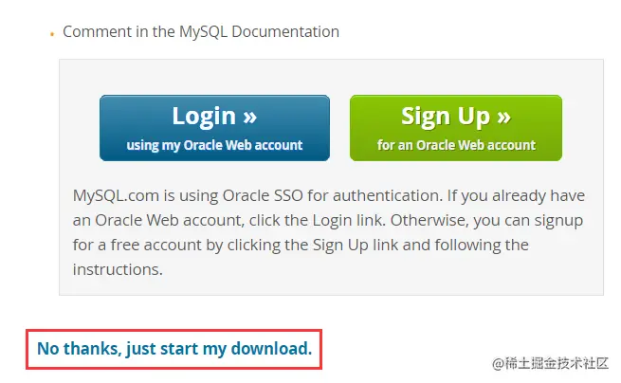
Task: Click the word 'download.' in bottom link
Action: pos(272,349)
